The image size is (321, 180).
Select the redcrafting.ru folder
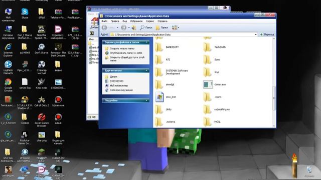coord(217,109)
